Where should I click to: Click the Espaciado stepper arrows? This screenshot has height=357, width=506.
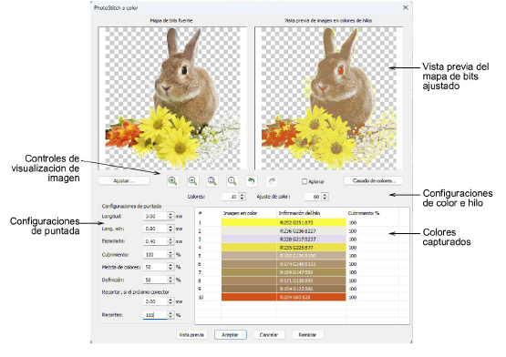point(170,241)
